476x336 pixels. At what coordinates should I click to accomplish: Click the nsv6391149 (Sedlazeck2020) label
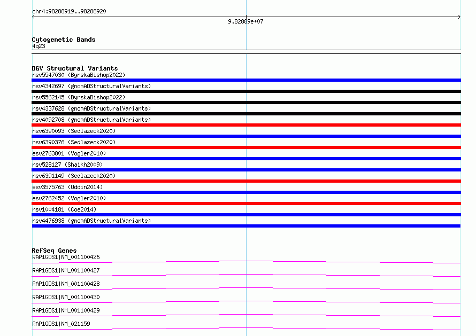click(x=74, y=176)
